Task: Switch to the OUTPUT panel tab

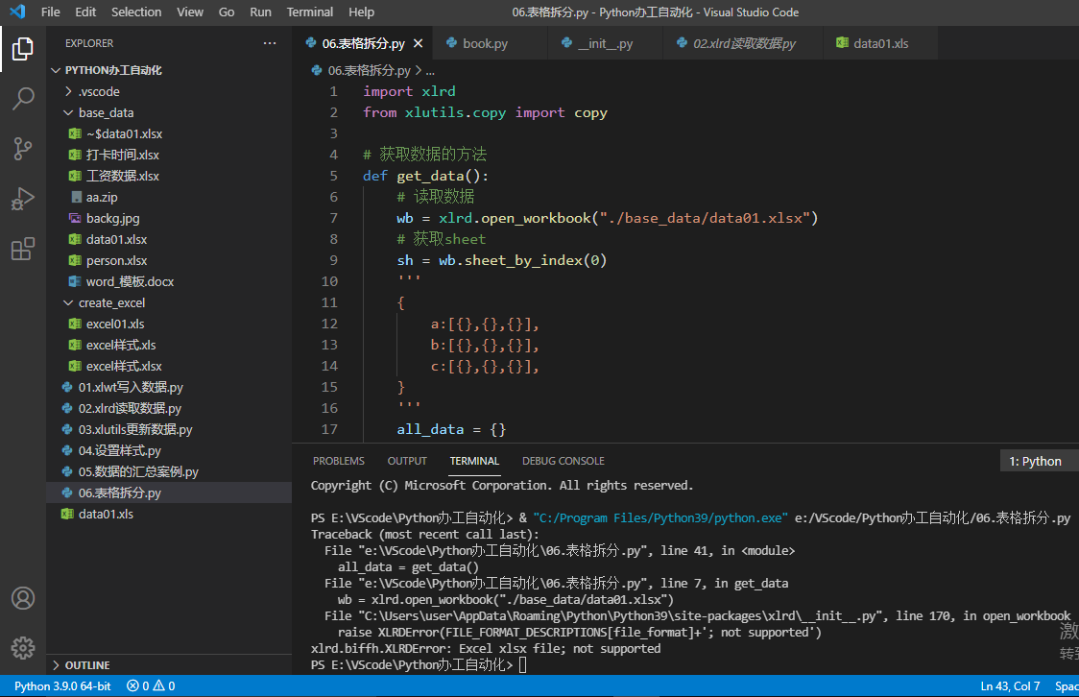Action: click(x=407, y=461)
